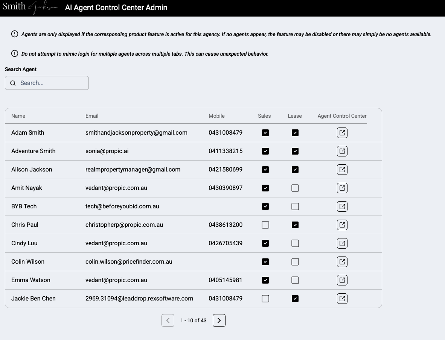This screenshot has width=445, height=340.
Task: Click the Name column header
Action: 18,116
